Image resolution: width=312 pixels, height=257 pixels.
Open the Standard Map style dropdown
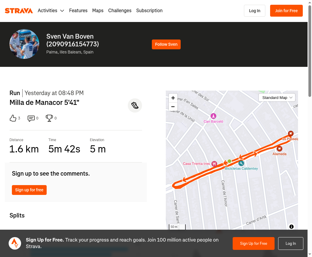tap(277, 98)
